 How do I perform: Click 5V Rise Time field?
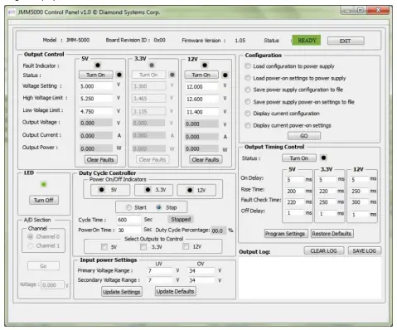pos(295,191)
